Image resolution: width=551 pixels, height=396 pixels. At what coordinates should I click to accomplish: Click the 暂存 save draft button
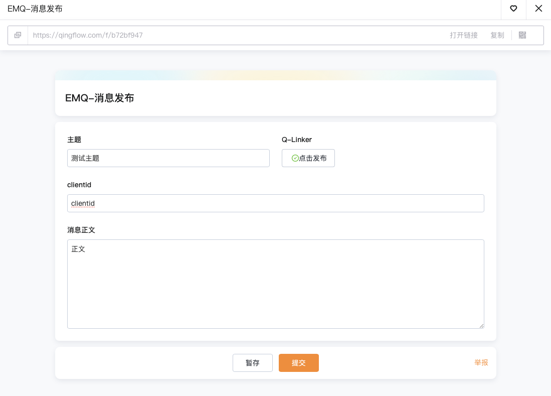(x=253, y=363)
